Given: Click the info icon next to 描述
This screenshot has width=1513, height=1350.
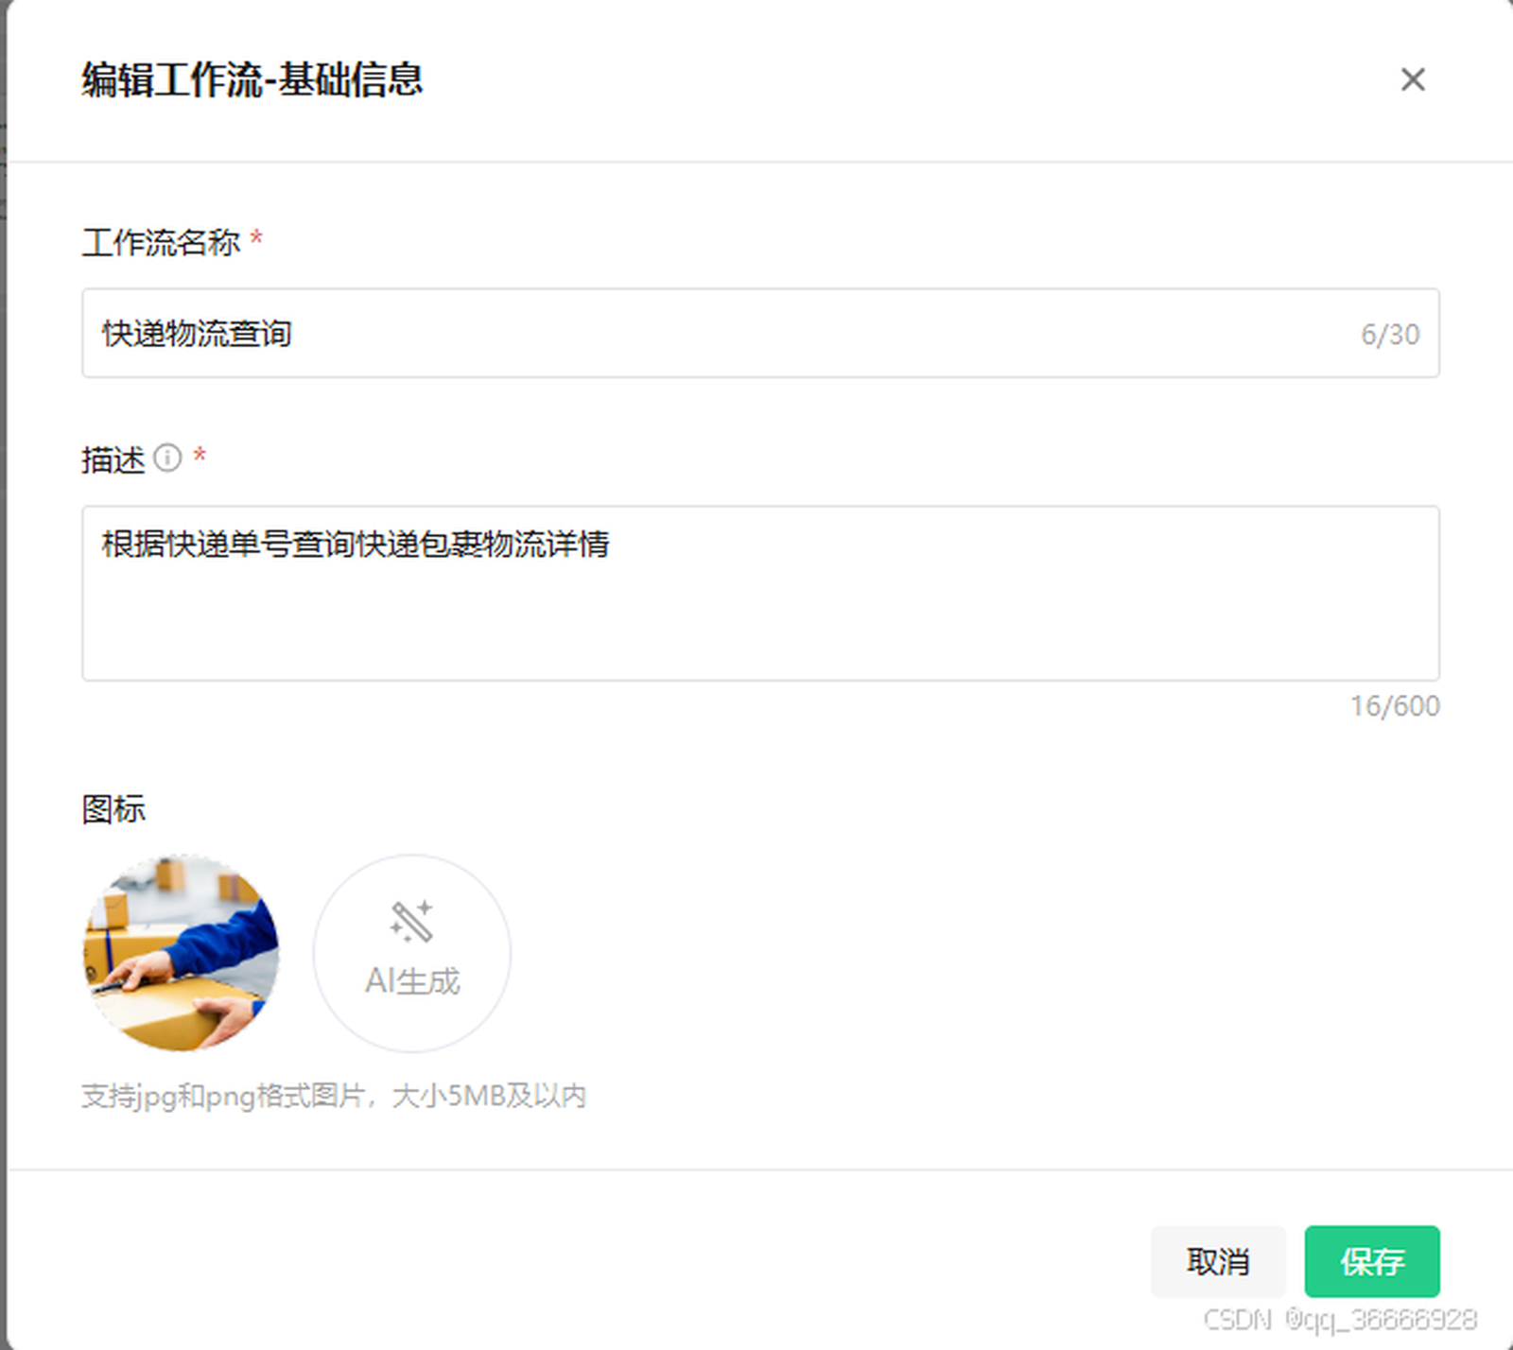Looking at the screenshot, I should pos(167,459).
